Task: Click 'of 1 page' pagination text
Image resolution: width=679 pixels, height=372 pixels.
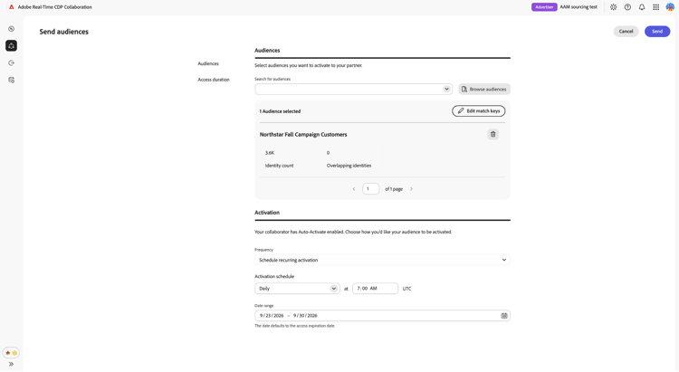Action: (394, 189)
